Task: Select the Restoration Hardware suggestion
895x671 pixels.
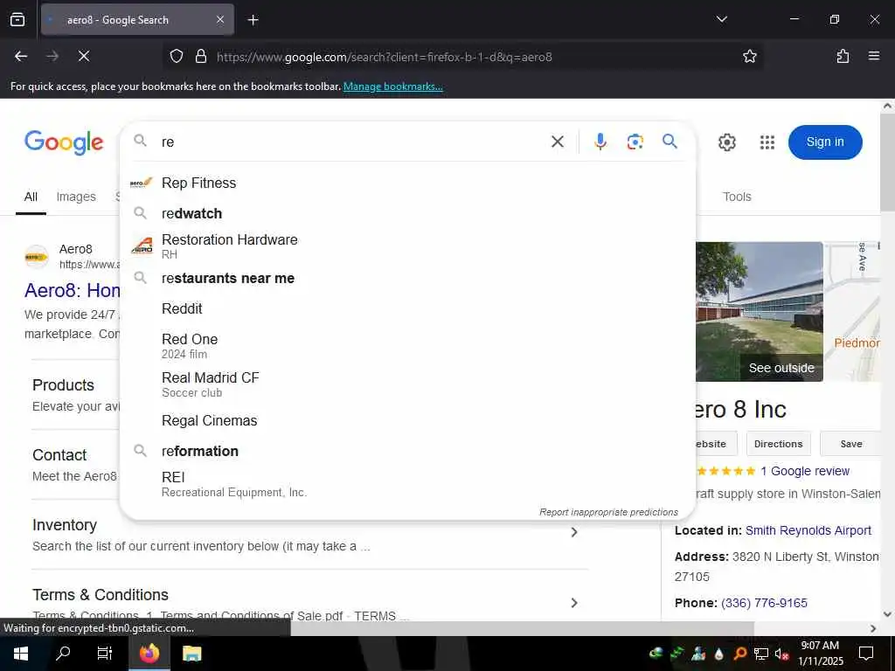Action: point(407,246)
